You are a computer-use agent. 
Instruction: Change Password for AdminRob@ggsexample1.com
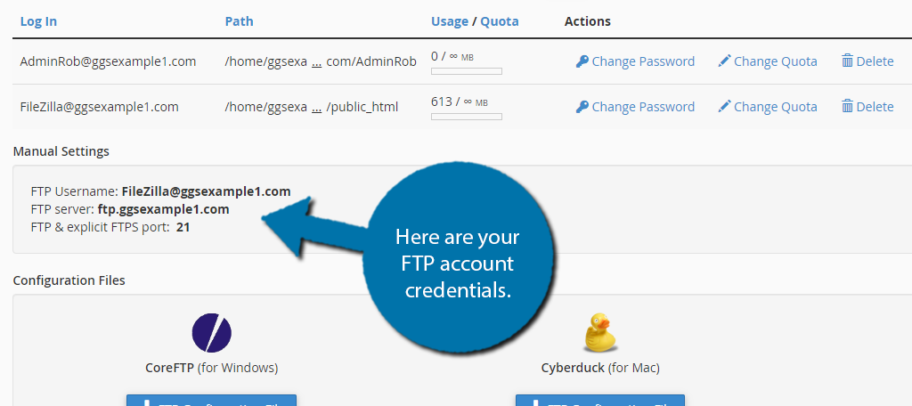(x=643, y=61)
